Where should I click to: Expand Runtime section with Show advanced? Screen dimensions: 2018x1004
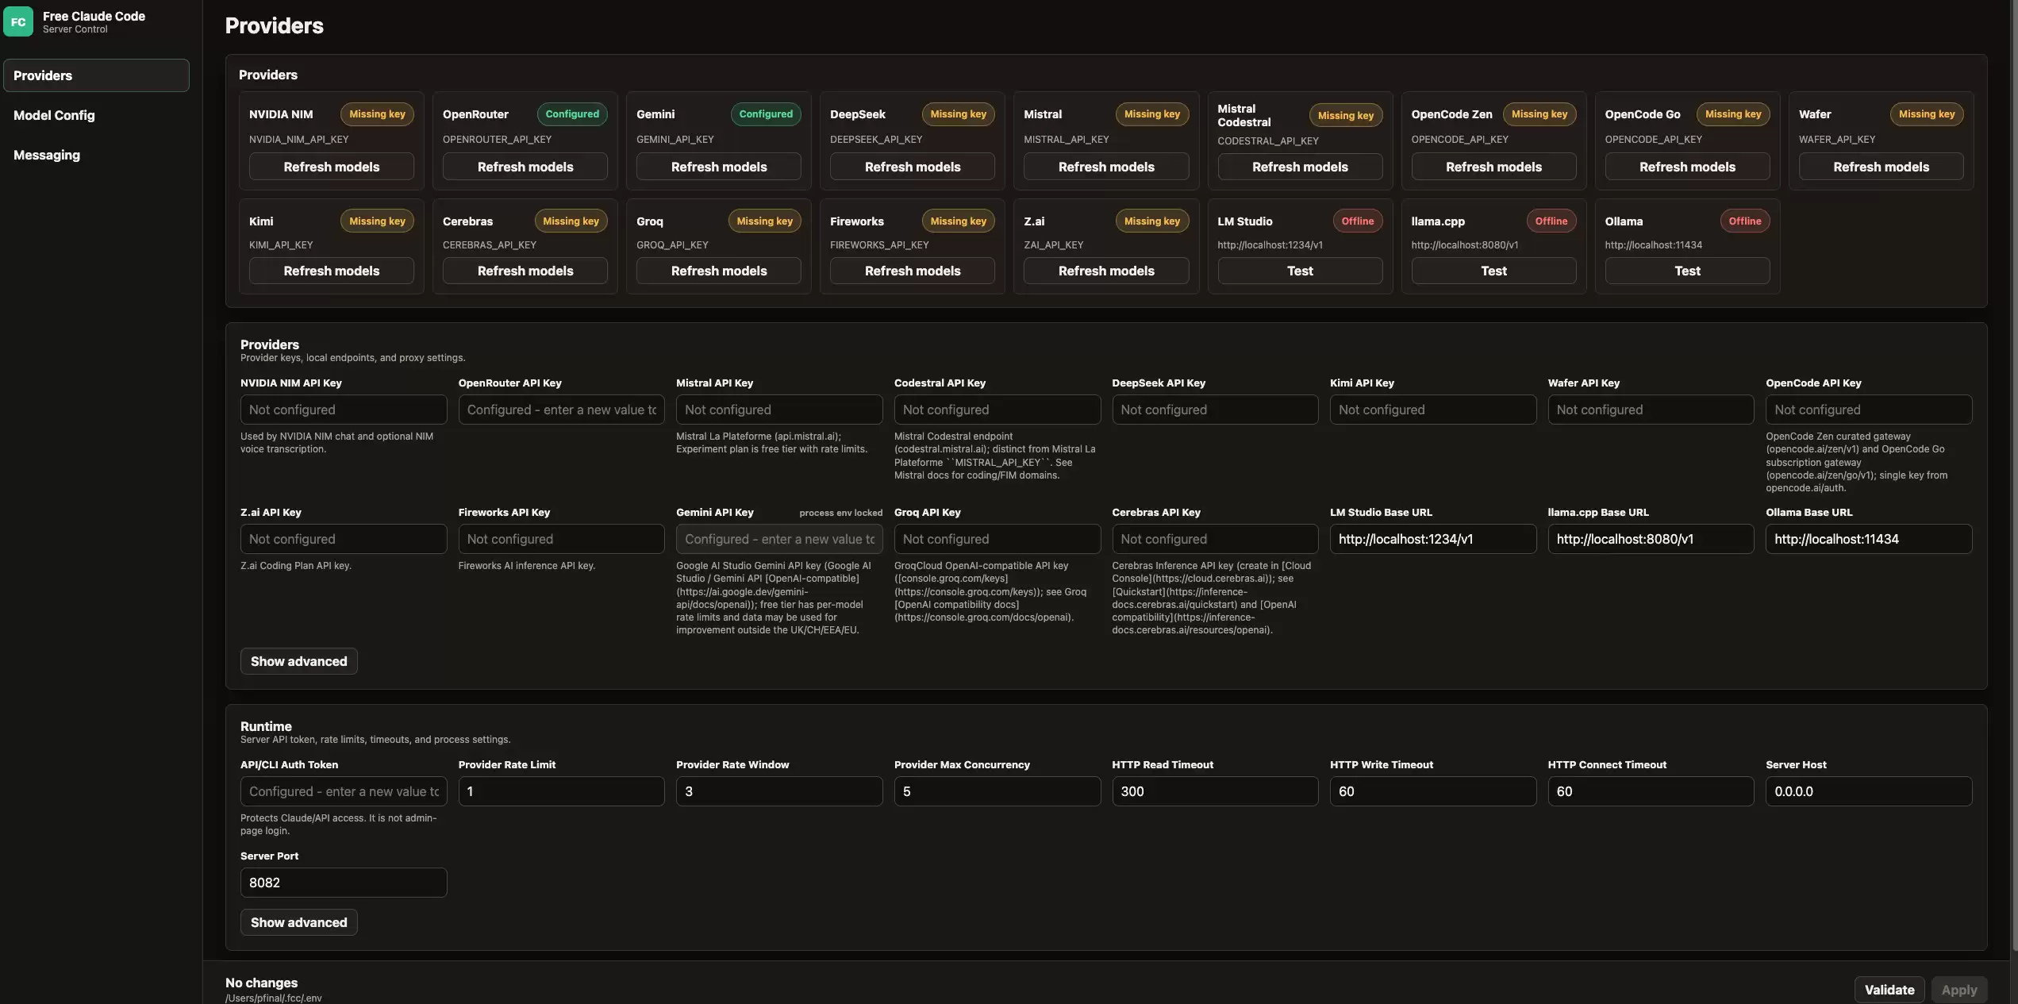coord(298,922)
